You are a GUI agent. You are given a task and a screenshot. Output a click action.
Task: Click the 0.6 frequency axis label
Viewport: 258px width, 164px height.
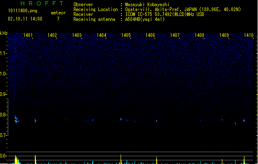[x=3, y=156]
